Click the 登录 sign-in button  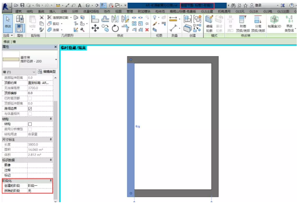[x=256, y=5]
